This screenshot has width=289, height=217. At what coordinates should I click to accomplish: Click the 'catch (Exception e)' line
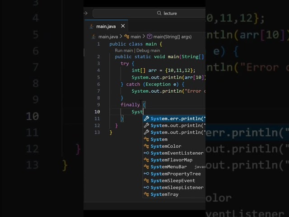pyautogui.click(x=152, y=85)
